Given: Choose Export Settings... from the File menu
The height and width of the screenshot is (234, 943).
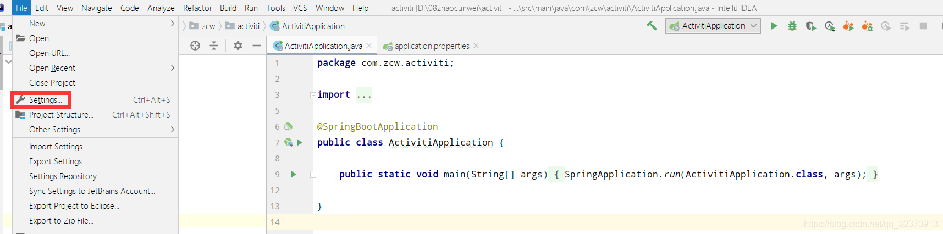Looking at the screenshot, I should (96, 161).
